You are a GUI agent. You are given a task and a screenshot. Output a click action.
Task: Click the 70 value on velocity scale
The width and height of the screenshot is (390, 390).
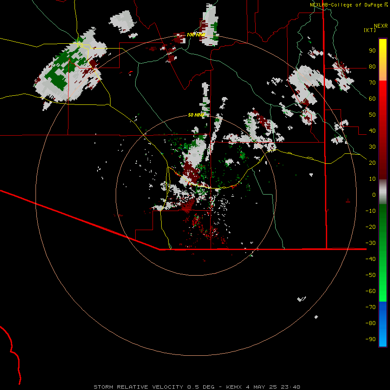point(372,83)
